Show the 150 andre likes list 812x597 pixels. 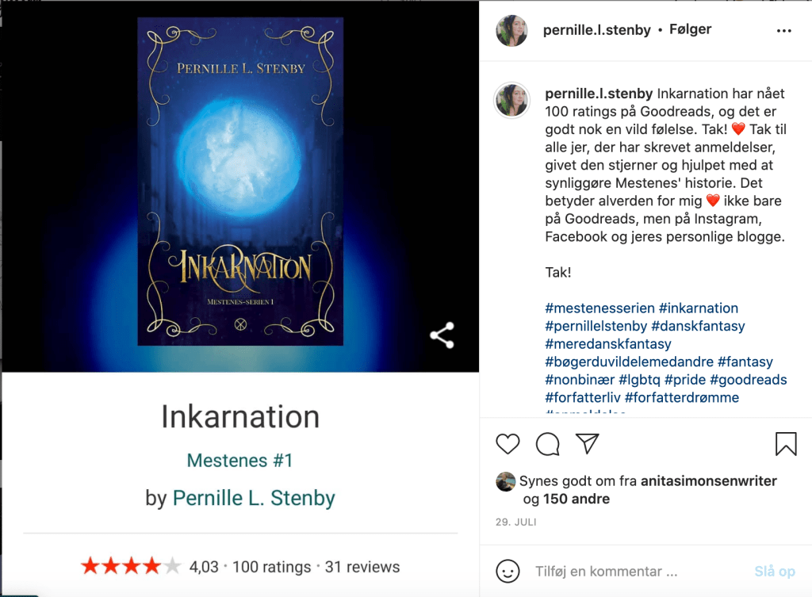pyautogui.click(x=576, y=499)
